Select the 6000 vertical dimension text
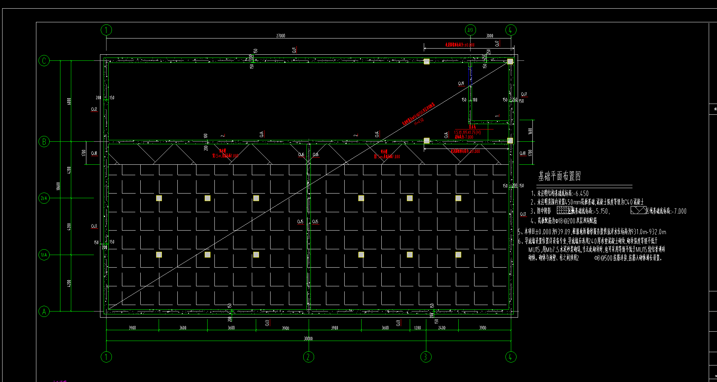Screen dimensions: 717x382 point(69,101)
